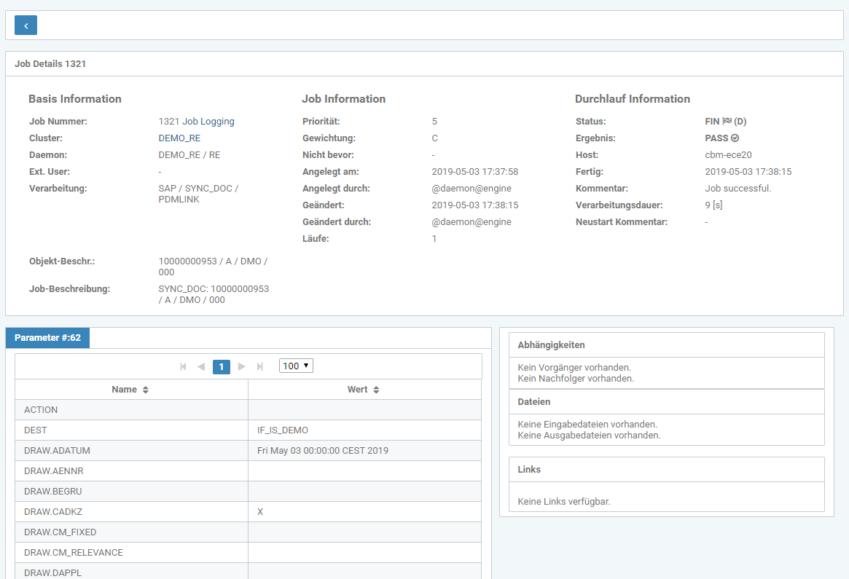The width and height of the screenshot is (849, 579).
Task: Sort parameters by Name column icon
Action: pos(146,390)
